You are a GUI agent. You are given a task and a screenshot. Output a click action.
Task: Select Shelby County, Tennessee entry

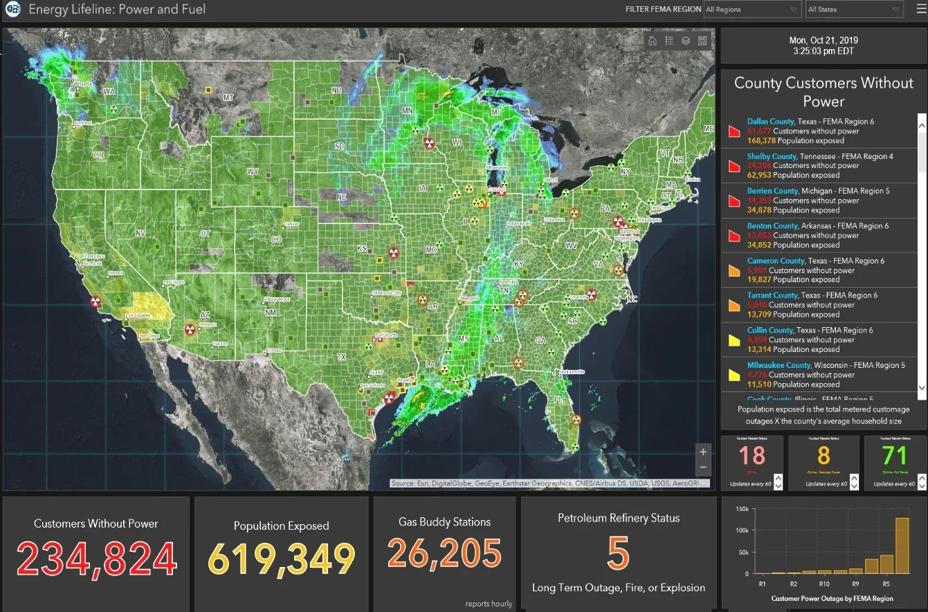pyautogui.click(x=819, y=166)
